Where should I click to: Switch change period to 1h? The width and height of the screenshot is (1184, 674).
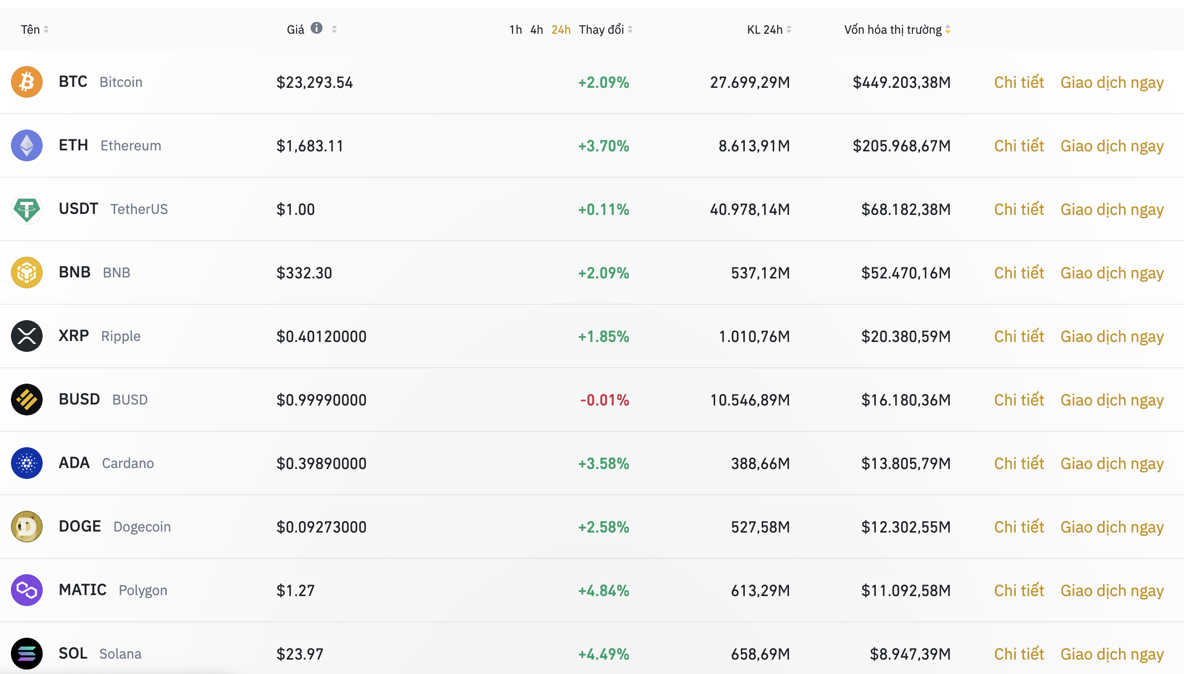click(x=516, y=30)
